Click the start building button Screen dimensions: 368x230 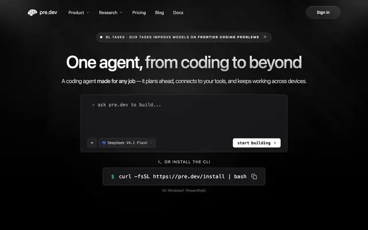point(256,143)
